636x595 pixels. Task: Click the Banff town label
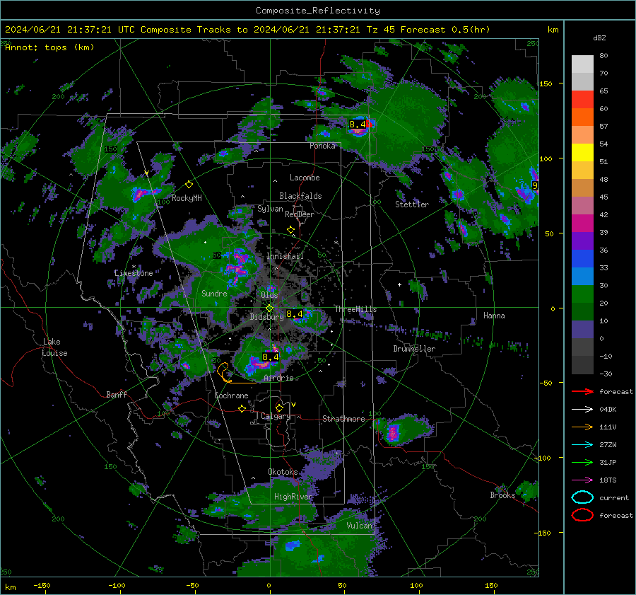(117, 395)
